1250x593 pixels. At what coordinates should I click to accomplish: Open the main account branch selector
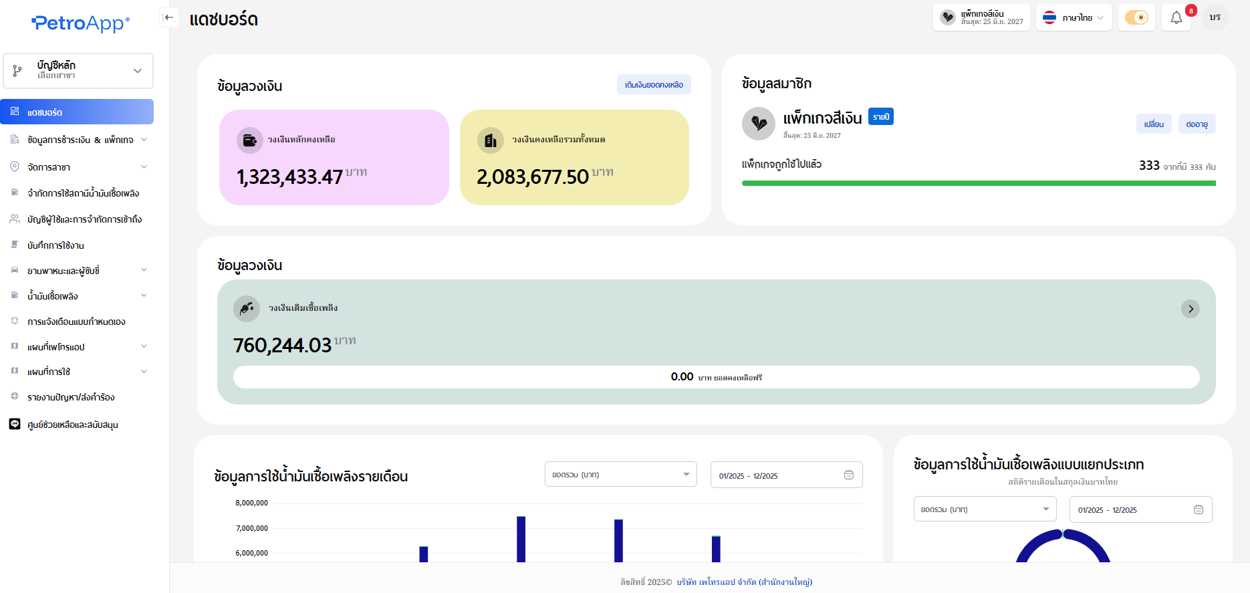78,70
